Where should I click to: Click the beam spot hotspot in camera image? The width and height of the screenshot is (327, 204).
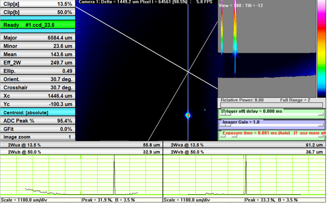[x=188, y=115]
